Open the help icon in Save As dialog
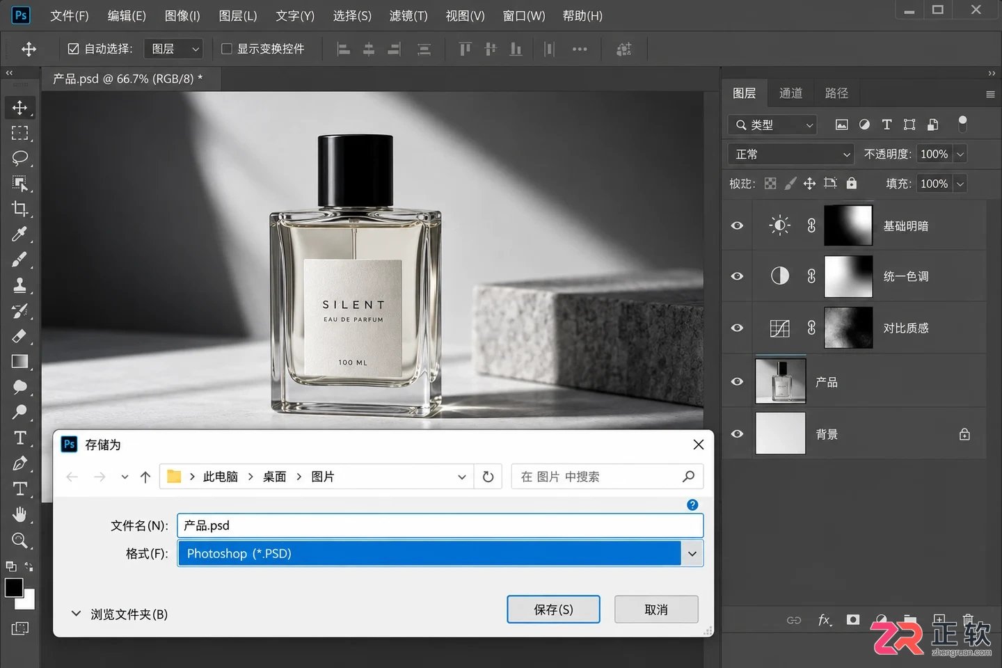Viewport: 1002px width, 668px height. pos(692,505)
